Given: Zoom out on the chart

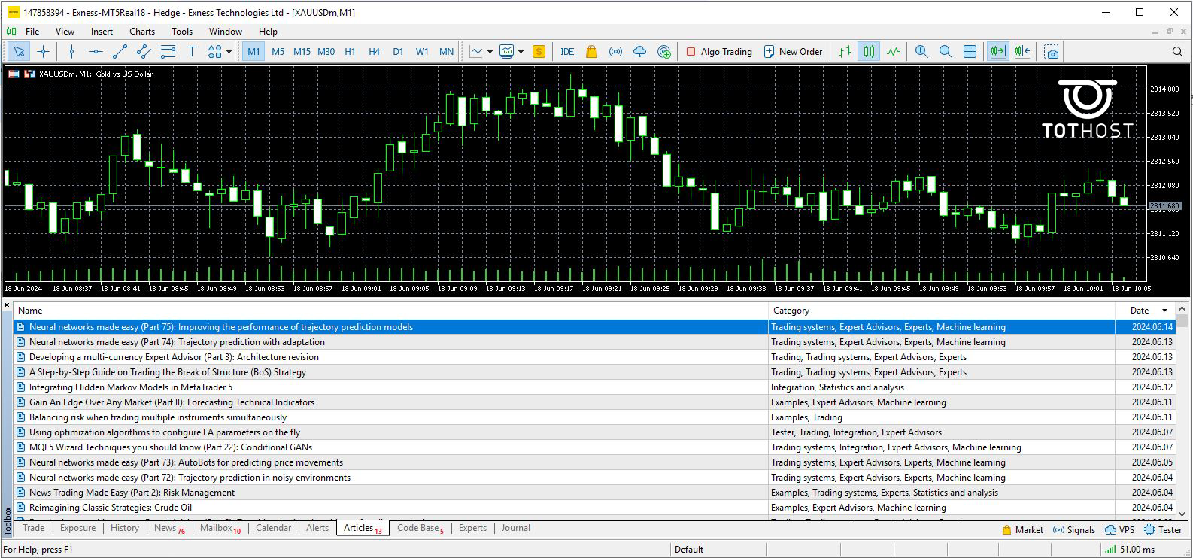Looking at the screenshot, I should coord(946,51).
